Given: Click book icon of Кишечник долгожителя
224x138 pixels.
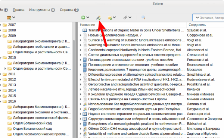Looking at the screenshot, I should (x=85, y=70).
